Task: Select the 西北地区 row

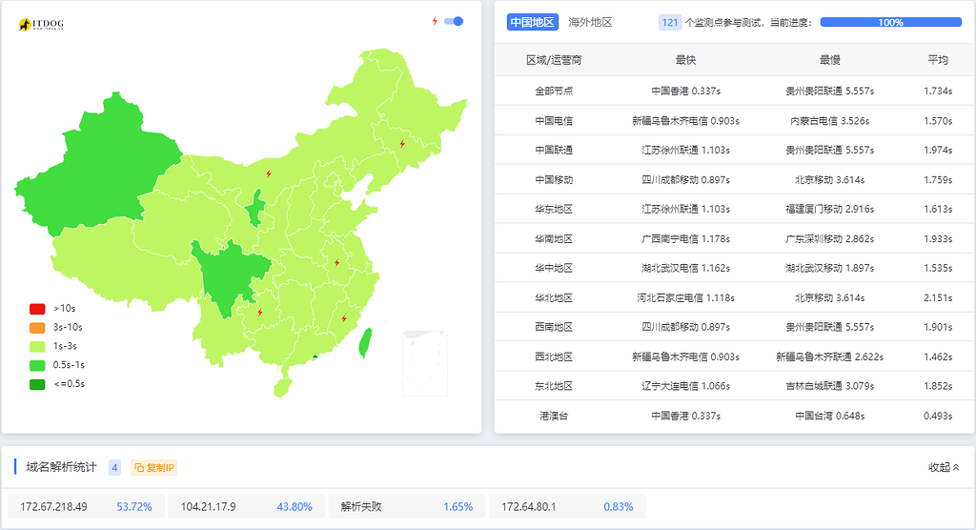Action: tap(735, 357)
